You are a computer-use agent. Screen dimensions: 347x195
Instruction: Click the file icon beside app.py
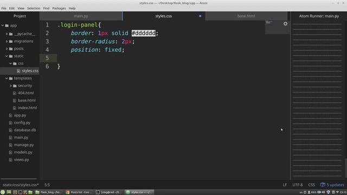(x=10, y=115)
